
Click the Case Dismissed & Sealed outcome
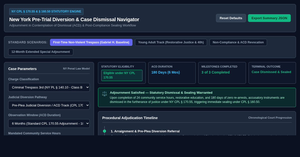pyautogui.click(x=271, y=72)
